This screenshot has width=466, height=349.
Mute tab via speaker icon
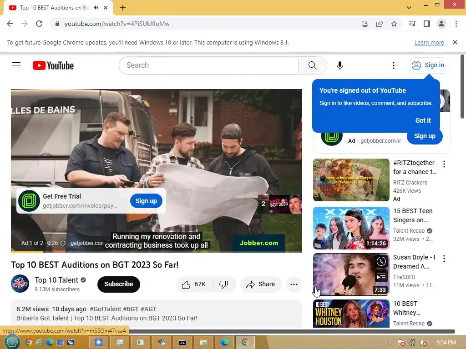(96, 7)
